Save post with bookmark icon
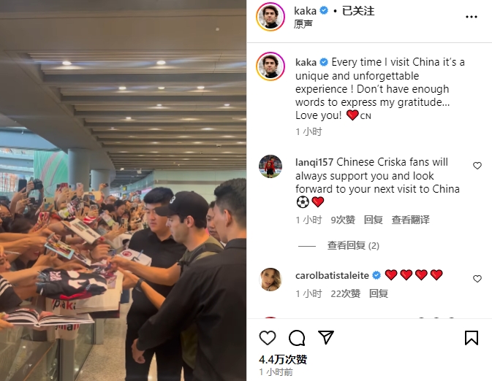 coord(472,338)
